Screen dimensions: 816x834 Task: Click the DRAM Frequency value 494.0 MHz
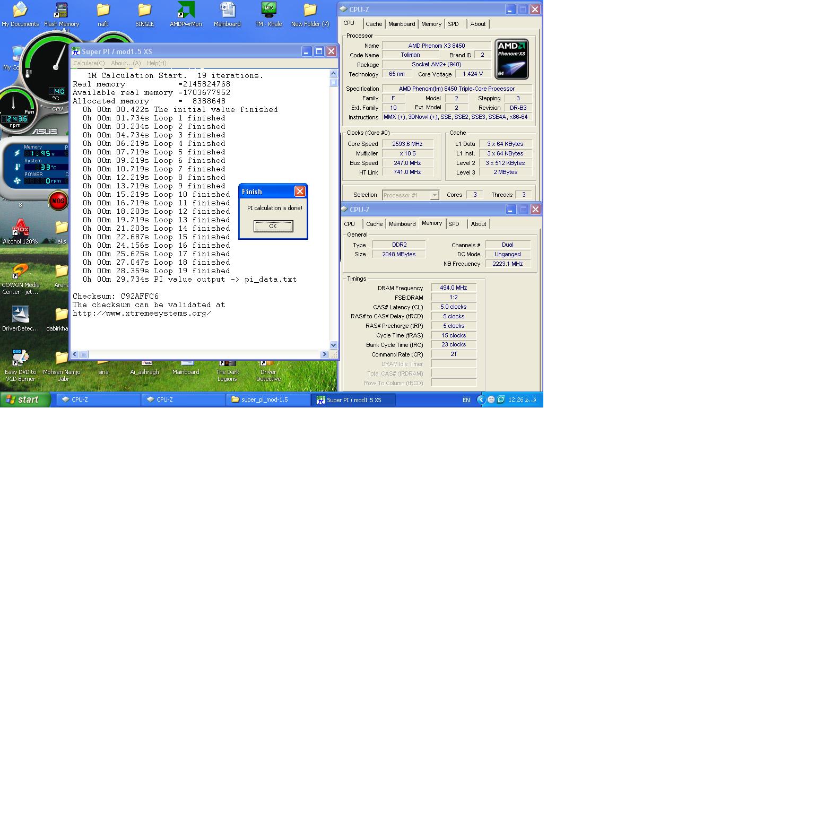(x=454, y=288)
